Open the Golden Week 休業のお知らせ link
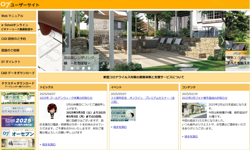250x150 pixels. [x=66, y=98]
